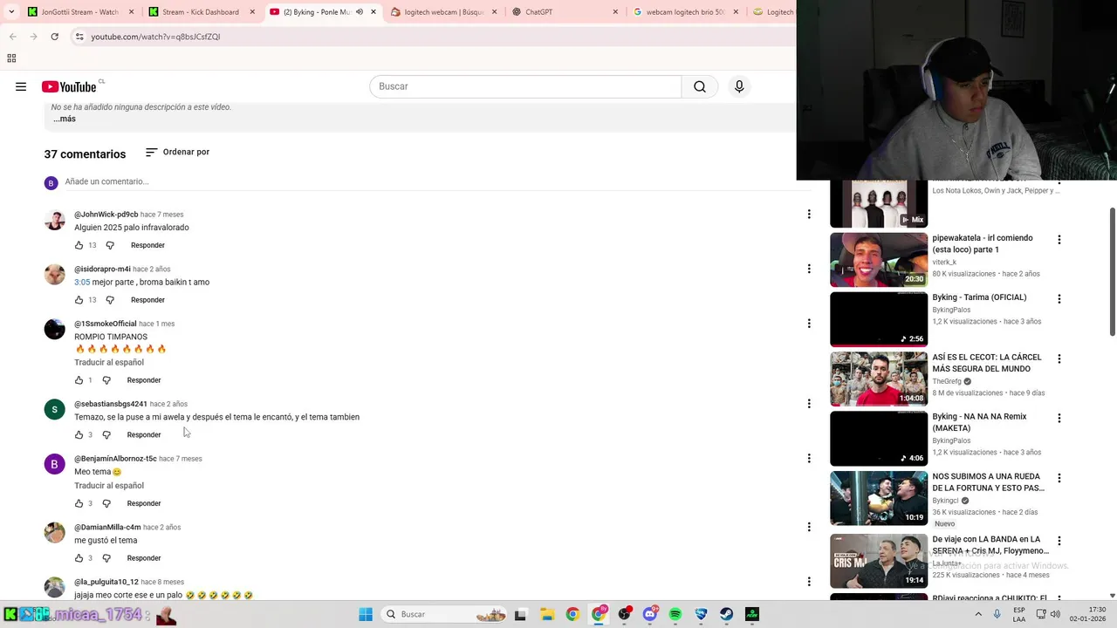
Task: Click the page vertical scrollbar thumb
Action: (1112, 272)
